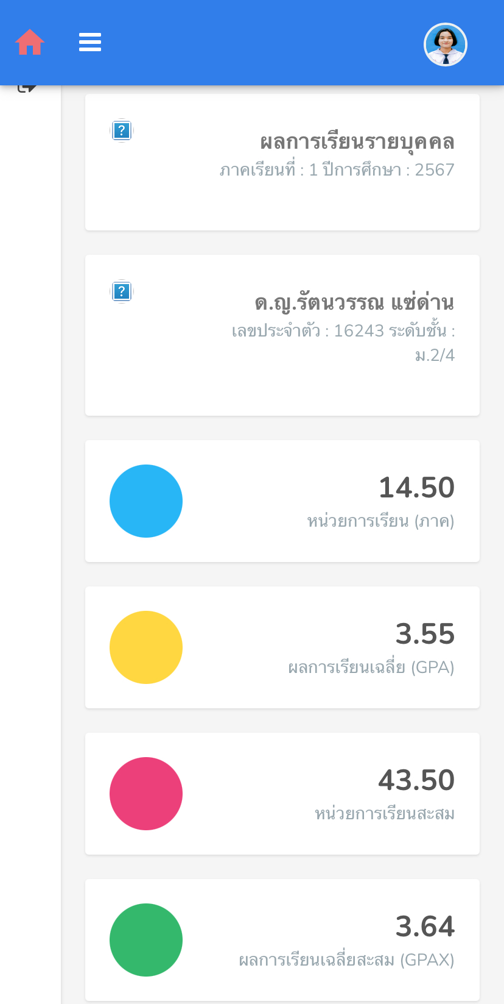The image size is (504, 1004).
Task: Click the question mark icon beside ผลการเรียนรายบุคคล
Action: [122, 130]
